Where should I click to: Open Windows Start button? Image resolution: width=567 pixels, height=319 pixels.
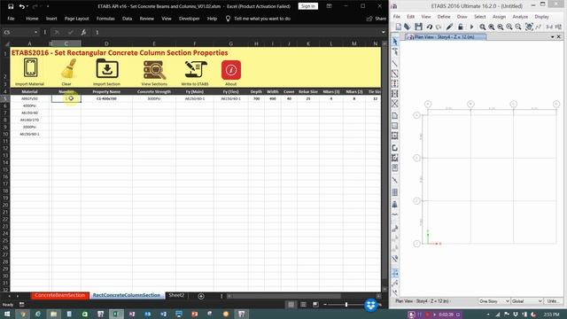pyautogui.click(x=7, y=314)
